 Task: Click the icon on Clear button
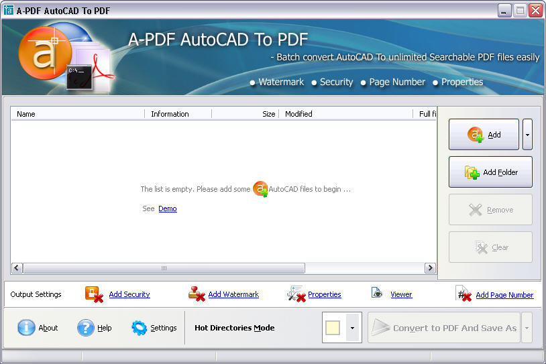(481, 247)
